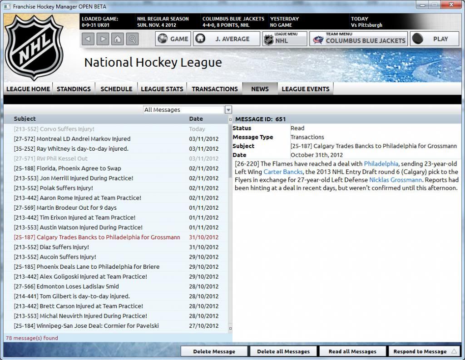The height and width of the screenshot is (360, 465).
Task: Click the Franchise Hockey Manager title bar icon
Action: coord(6,6)
